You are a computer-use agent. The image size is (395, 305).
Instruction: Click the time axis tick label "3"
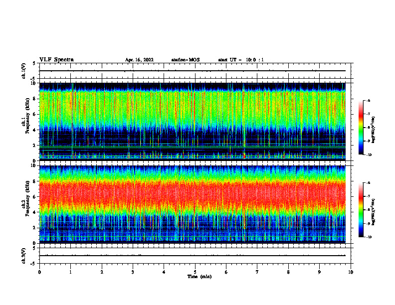(133, 272)
